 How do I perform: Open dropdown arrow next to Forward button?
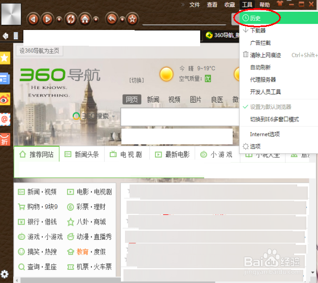pos(59,19)
